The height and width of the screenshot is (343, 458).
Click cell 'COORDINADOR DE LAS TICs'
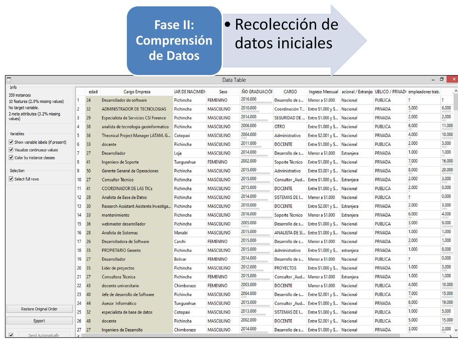click(137, 188)
